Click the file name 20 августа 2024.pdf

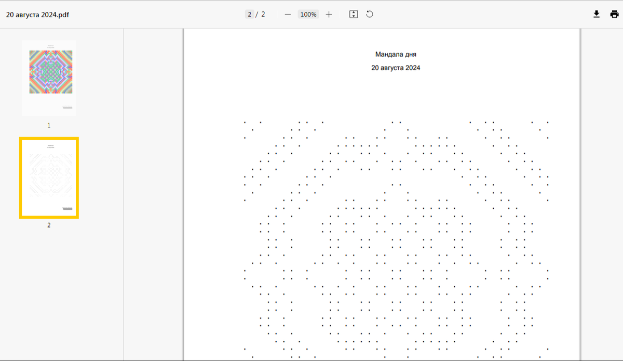pyautogui.click(x=37, y=15)
